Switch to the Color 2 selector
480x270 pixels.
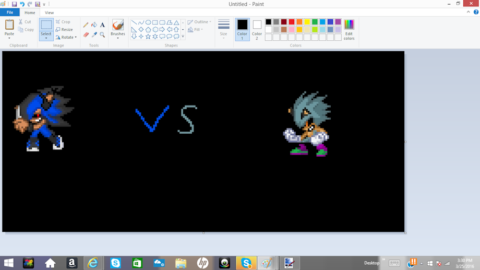pos(257,29)
